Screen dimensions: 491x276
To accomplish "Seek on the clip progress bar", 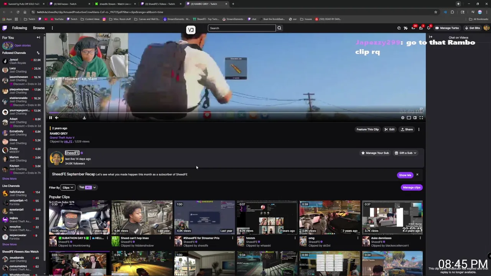I will coord(236,113).
